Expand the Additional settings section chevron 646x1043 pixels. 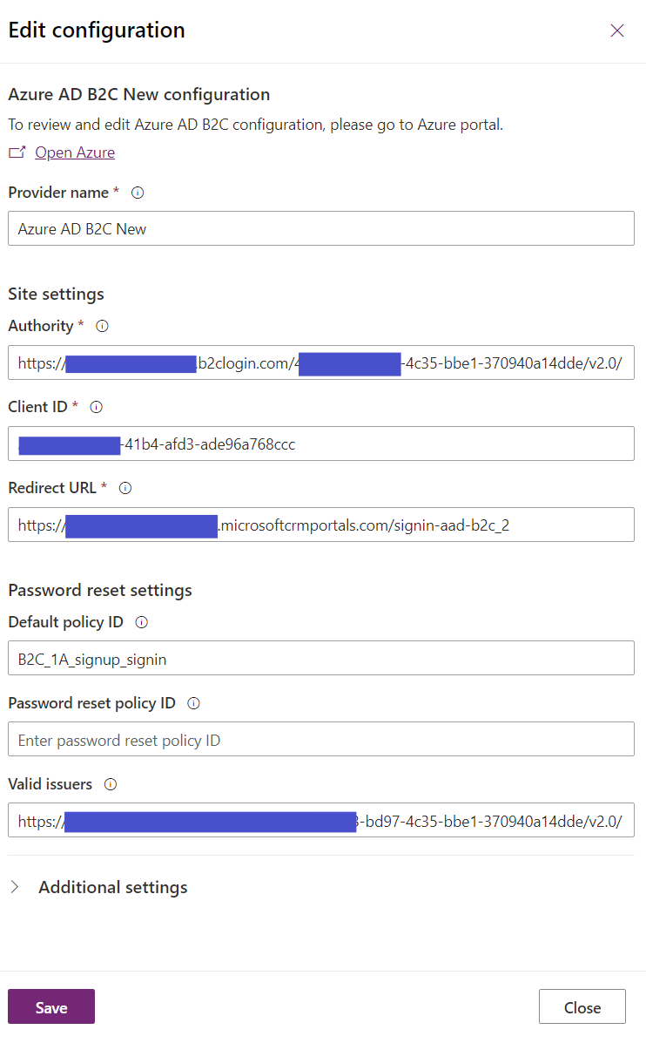point(15,887)
